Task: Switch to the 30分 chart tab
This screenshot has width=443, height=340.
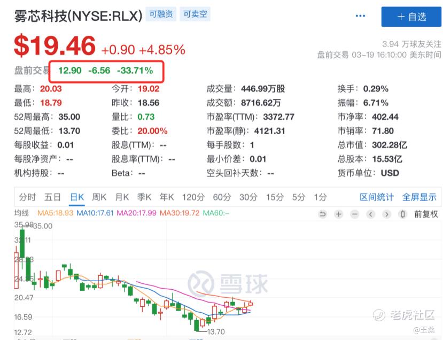Action: [x=248, y=197]
